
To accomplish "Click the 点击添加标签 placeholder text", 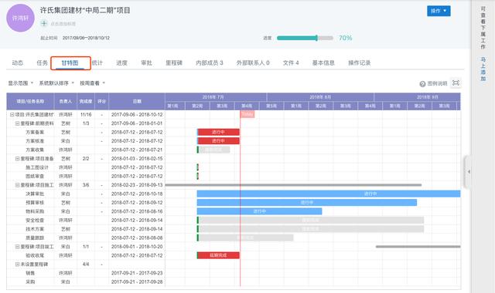I will (63, 24).
